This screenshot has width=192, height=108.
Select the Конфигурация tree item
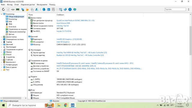pos(12,65)
